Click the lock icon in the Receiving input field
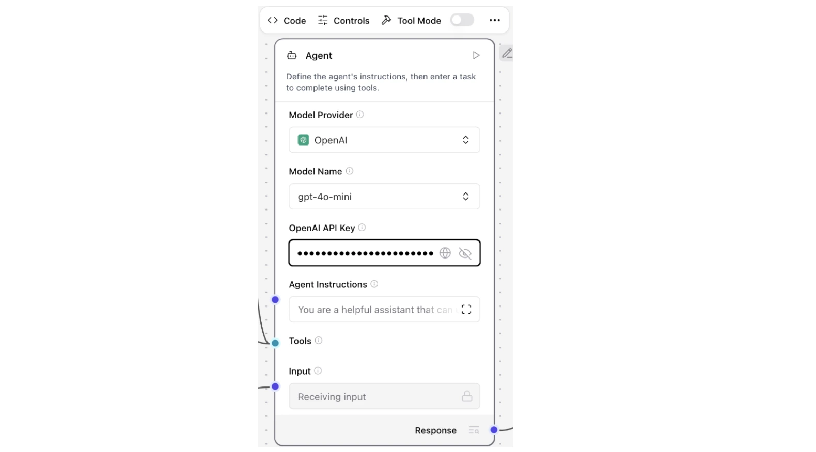 click(x=467, y=396)
